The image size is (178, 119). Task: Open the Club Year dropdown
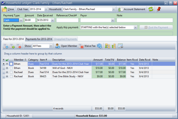[46, 9]
